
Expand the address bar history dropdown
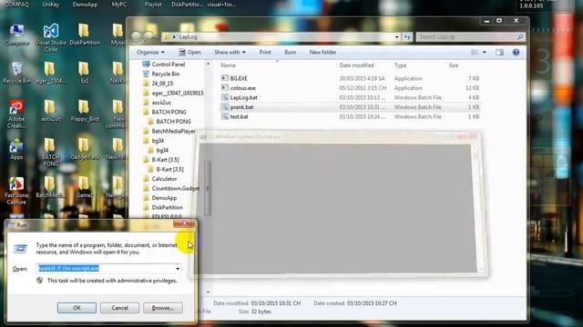click(x=397, y=36)
